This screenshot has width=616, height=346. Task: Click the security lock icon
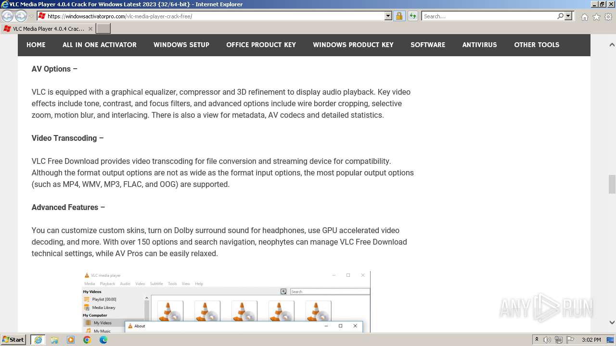[399, 16]
